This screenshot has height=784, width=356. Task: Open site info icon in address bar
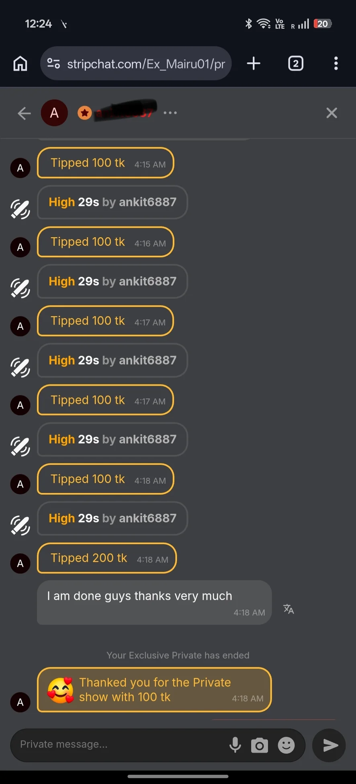click(53, 64)
